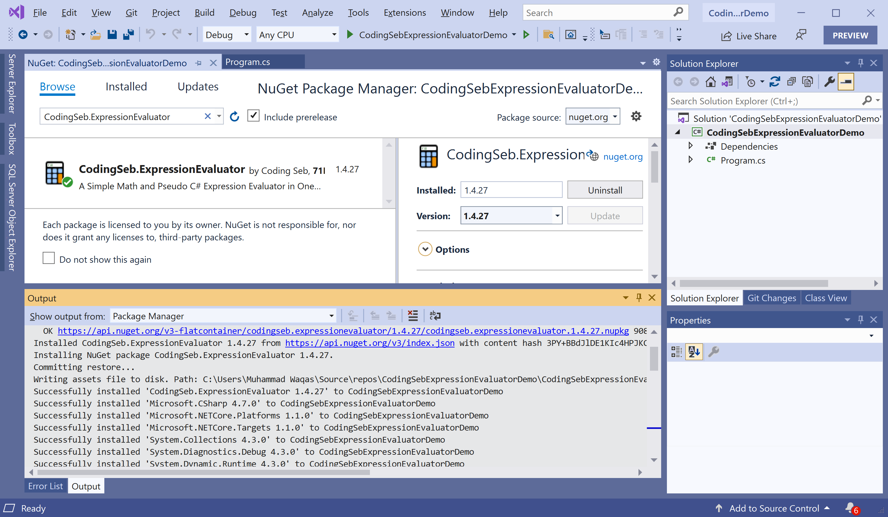Screen dimensions: 888x517
Task: Switch to the Installed tab
Action: point(126,87)
